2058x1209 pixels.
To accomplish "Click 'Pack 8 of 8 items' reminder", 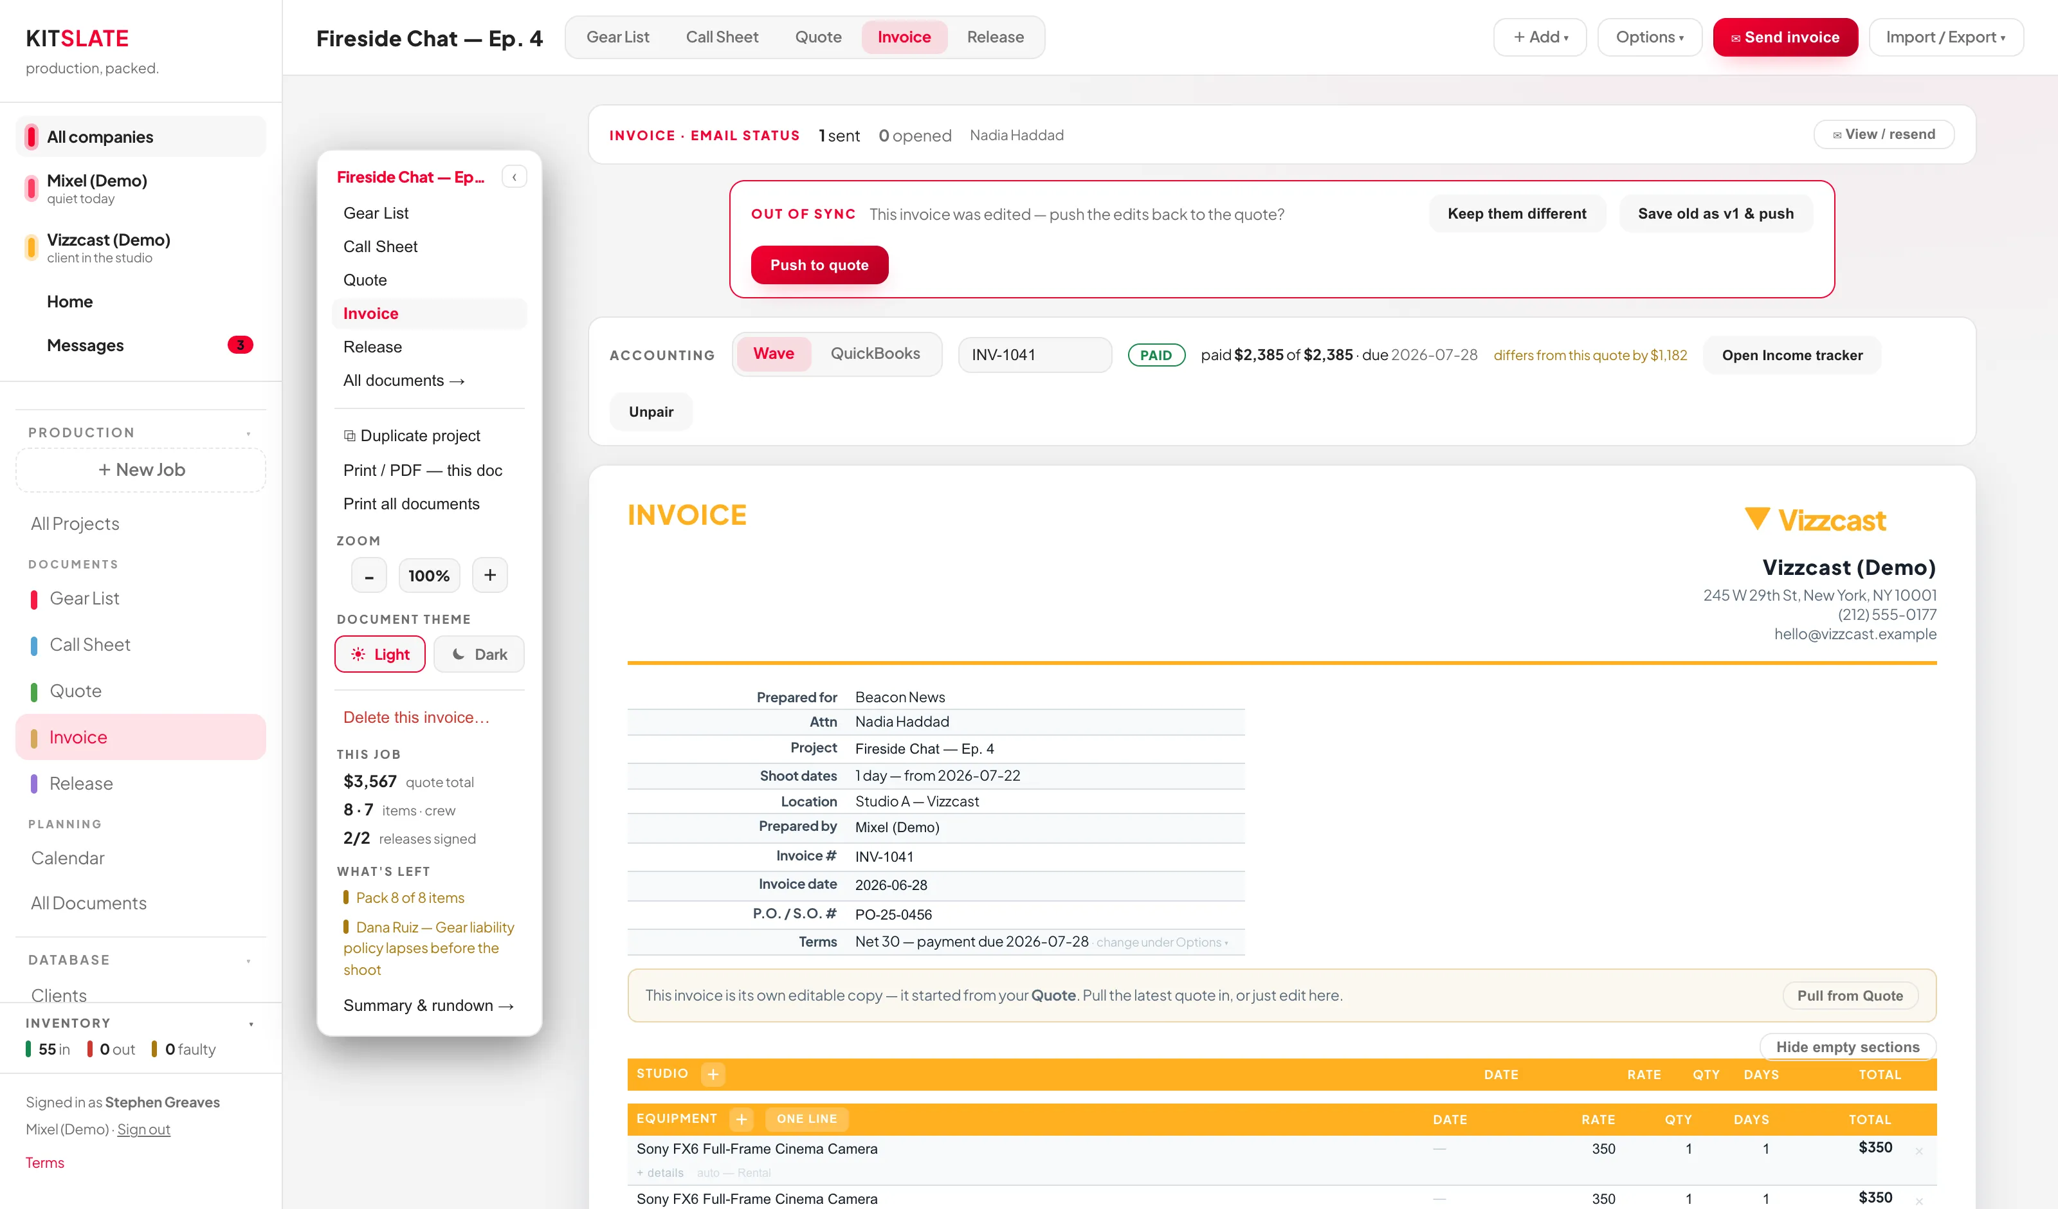I will pos(405,897).
